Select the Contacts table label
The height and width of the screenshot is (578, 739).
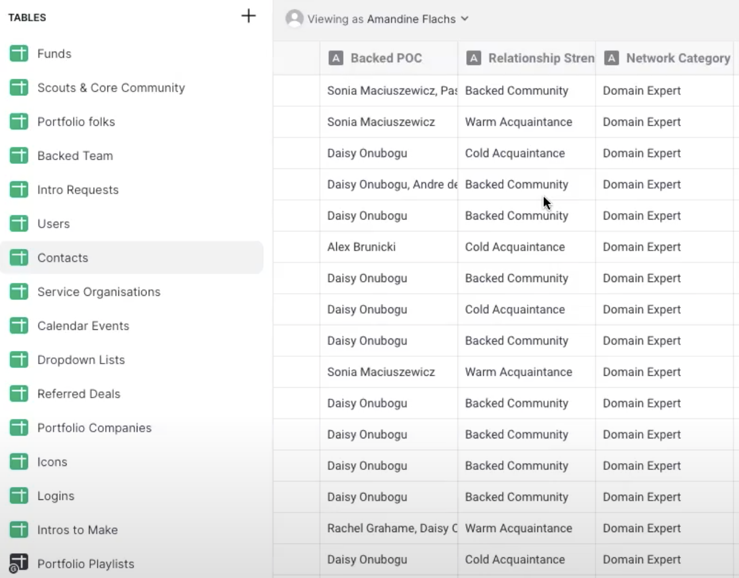(63, 257)
